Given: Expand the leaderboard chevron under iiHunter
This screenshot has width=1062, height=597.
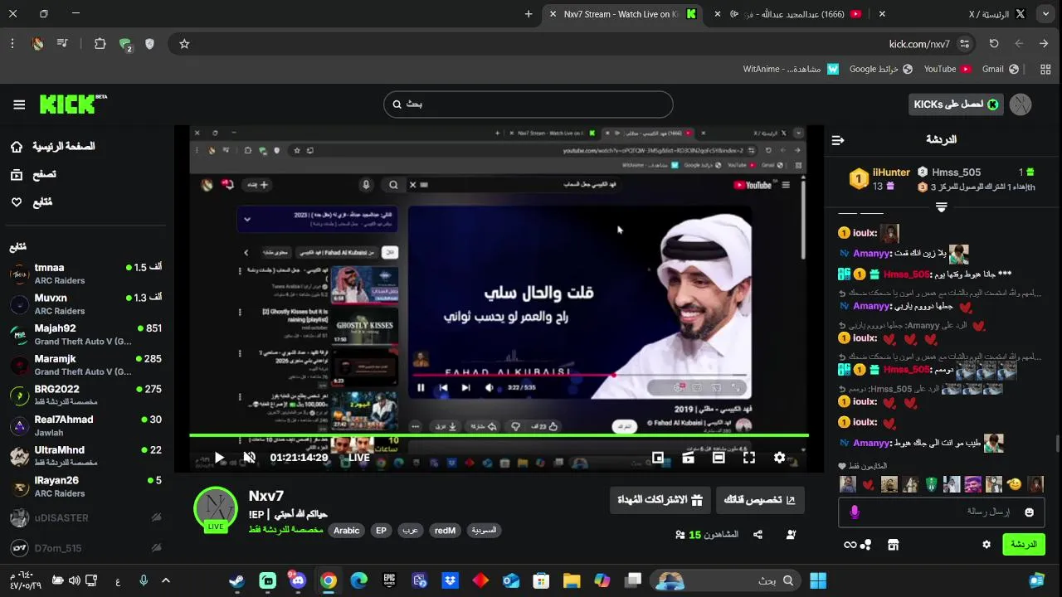Looking at the screenshot, I should [x=941, y=207].
